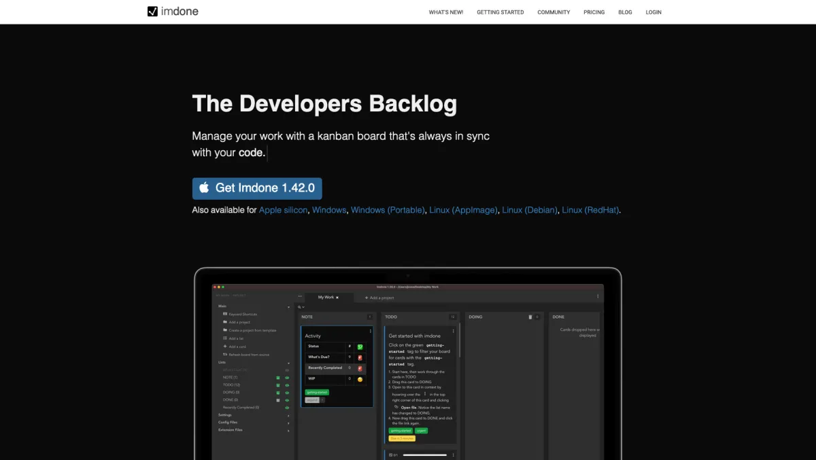Click the NOTE list card count badge
Screen dimensions: 816x460
tap(370, 317)
